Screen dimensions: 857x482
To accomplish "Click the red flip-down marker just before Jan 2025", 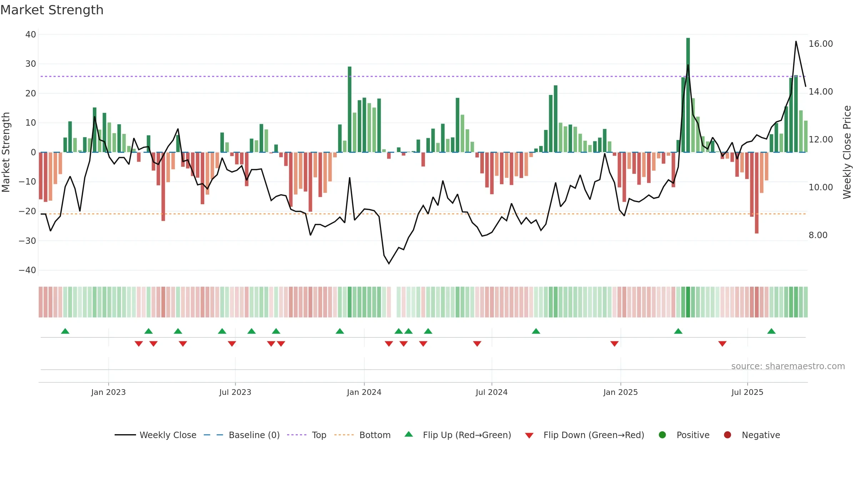I will click(x=615, y=343).
